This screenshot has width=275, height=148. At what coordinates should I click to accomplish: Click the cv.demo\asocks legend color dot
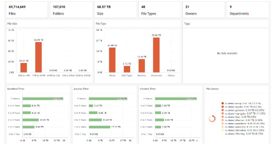(223, 107)
